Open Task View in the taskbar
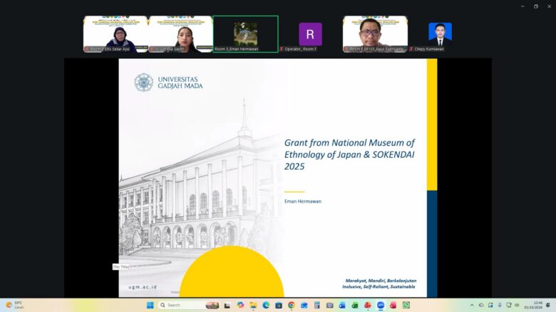Image resolution: width=556 pixels, height=312 pixels. (x=227, y=306)
